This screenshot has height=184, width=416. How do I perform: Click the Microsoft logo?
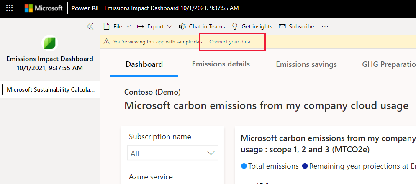pos(44,8)
